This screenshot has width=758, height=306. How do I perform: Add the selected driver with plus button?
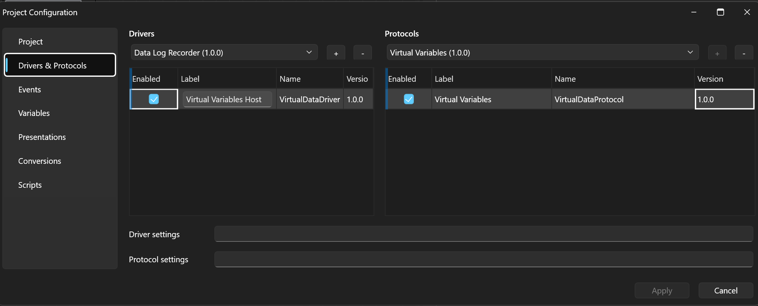pyautogui.click(x=336, y=53)
